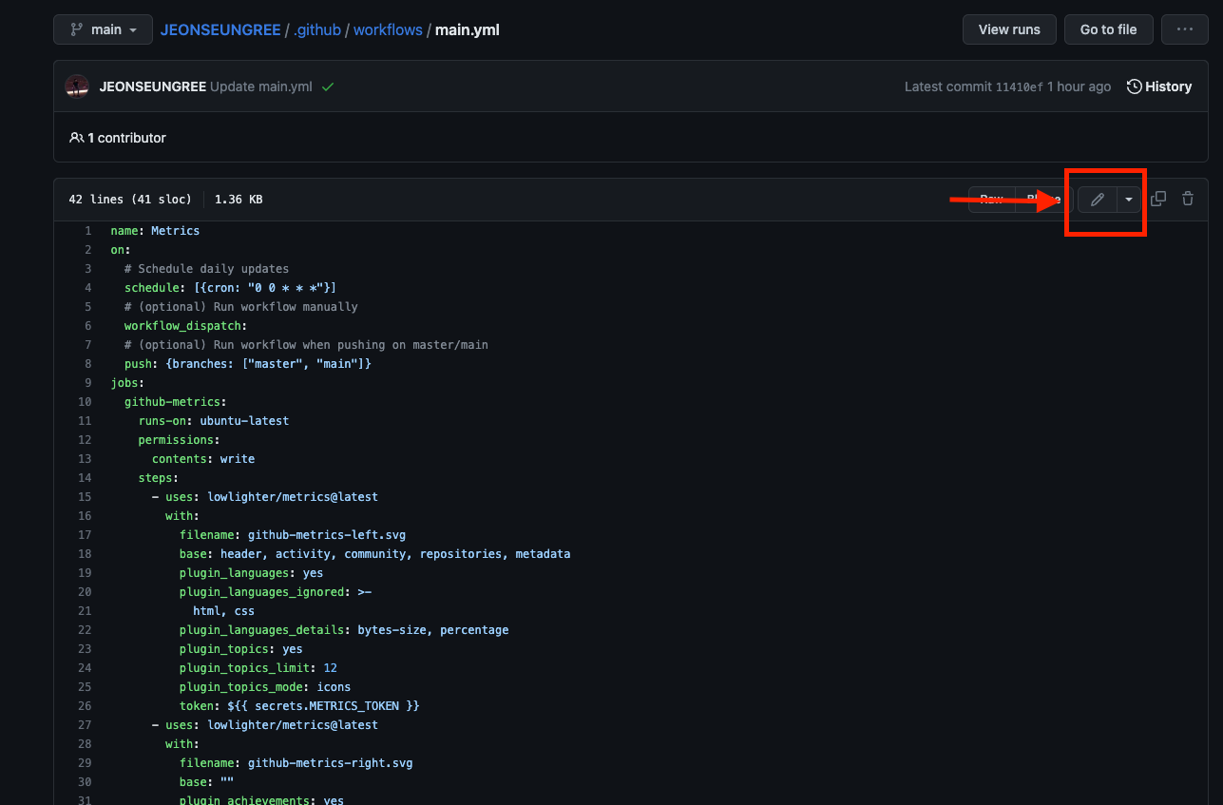Click the 'runs-on: ubuntu-latest' line
Viewport: 1223px width, 805px height.
click(214, 421)
